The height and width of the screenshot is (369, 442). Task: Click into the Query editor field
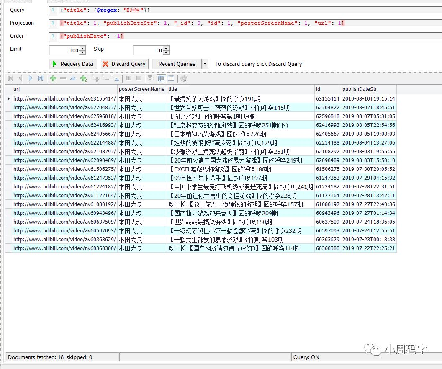pos(245,10)
